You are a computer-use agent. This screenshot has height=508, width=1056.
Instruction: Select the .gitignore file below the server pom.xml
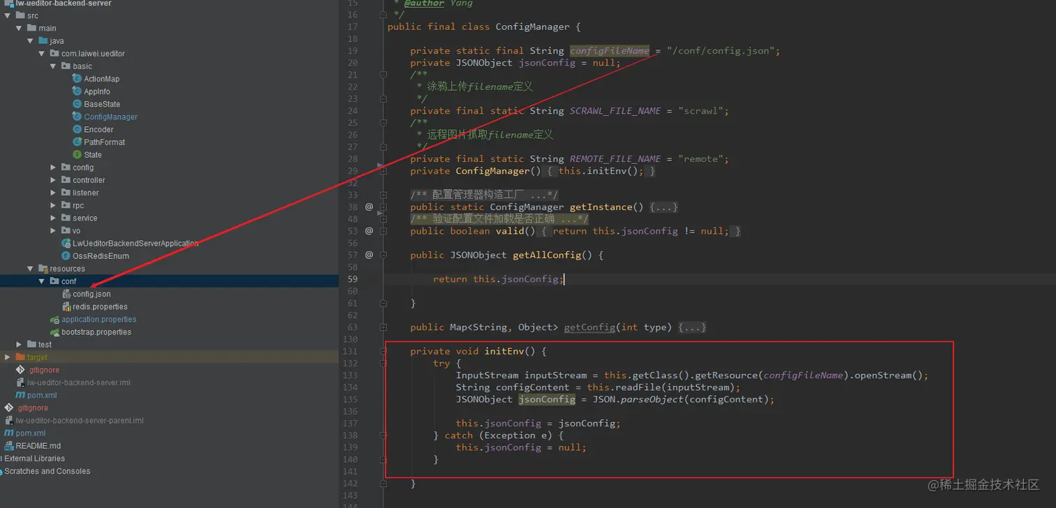[33, 408]
